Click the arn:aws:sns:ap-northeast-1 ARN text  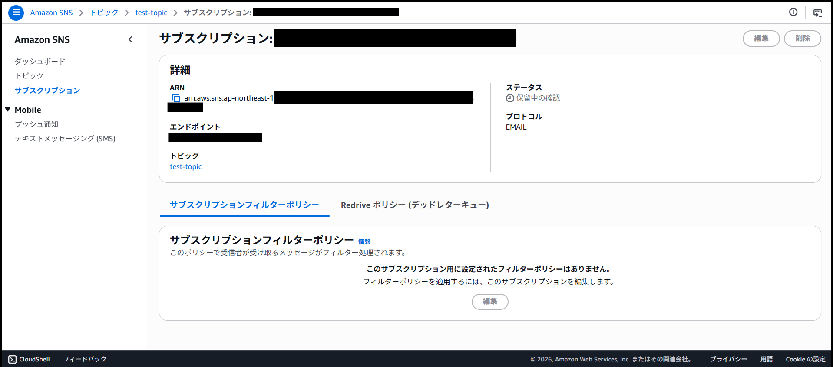229,98
